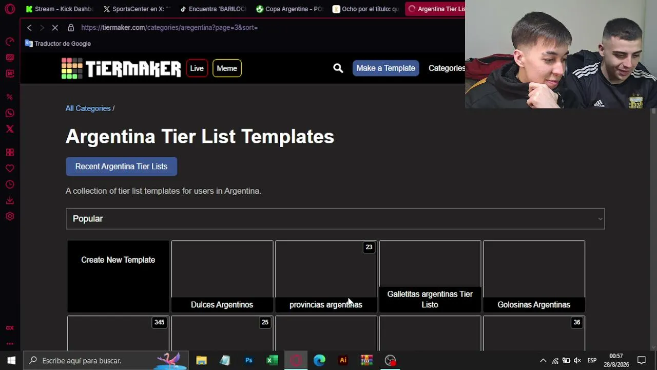The width and height of the screenshot is (657, 370).
Task: Switch to the Stream - Kick Dashboard tab
Action: click(59, 9)
